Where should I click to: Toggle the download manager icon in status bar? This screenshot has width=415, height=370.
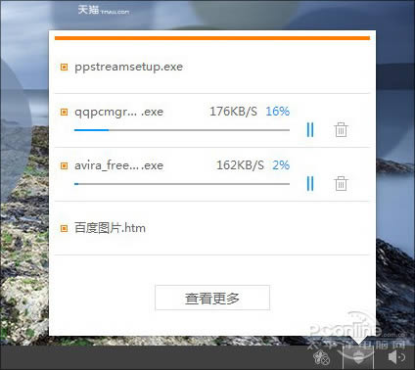tap(358, 357)
